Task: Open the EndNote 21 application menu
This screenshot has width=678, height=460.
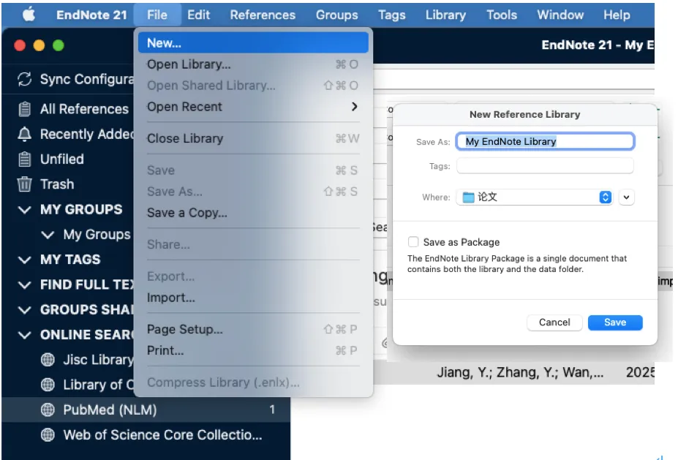Action: [91, 15]
